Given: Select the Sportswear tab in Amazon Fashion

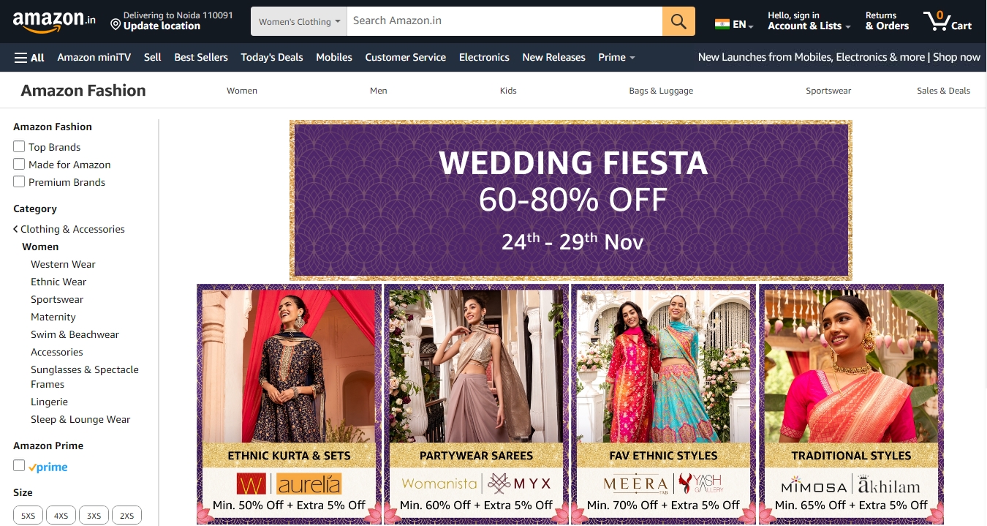Looking at the screenshot, I should point(828,91).
